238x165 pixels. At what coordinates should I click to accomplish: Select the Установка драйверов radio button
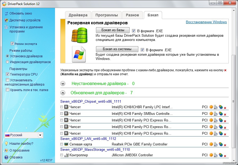[x=7, y=56]
